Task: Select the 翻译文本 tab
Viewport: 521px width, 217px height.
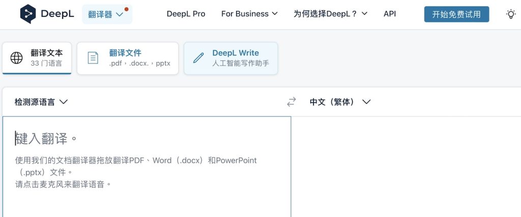Action: (37, 58)
